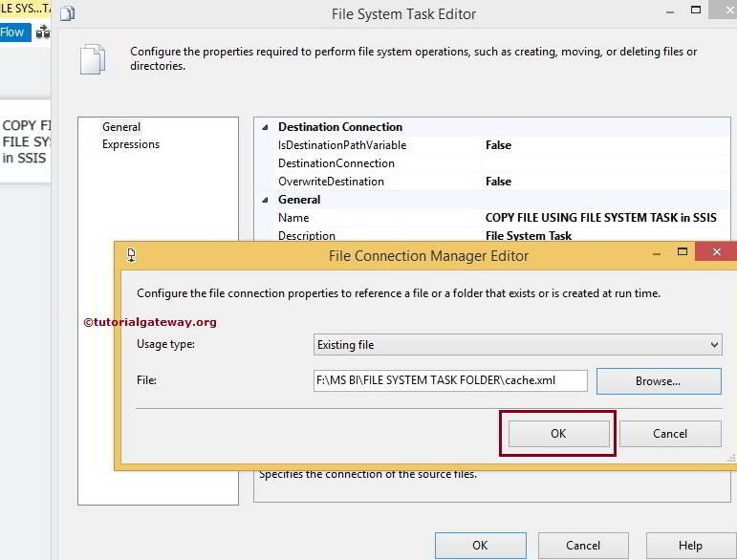Click the icon beside the Flow tab
This screenshot has width=737, height=560.
point(43,32)
